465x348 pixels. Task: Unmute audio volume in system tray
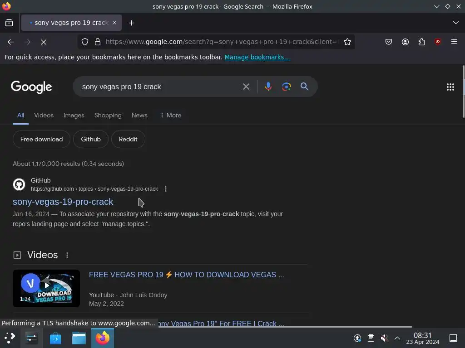coord(384,338)
